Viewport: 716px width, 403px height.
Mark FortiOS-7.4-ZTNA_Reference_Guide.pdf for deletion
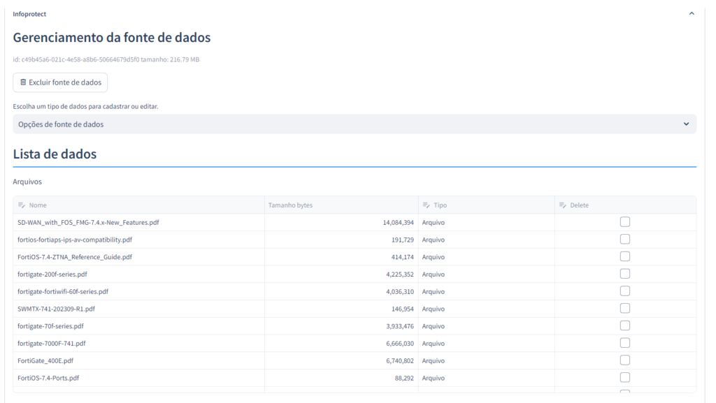tap(625, 256)
